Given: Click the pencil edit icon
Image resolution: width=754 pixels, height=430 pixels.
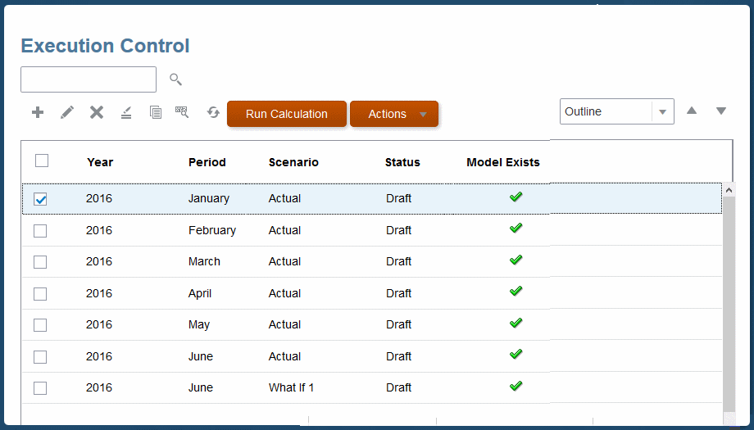Looking at the screenshot, I should point(67,112).
